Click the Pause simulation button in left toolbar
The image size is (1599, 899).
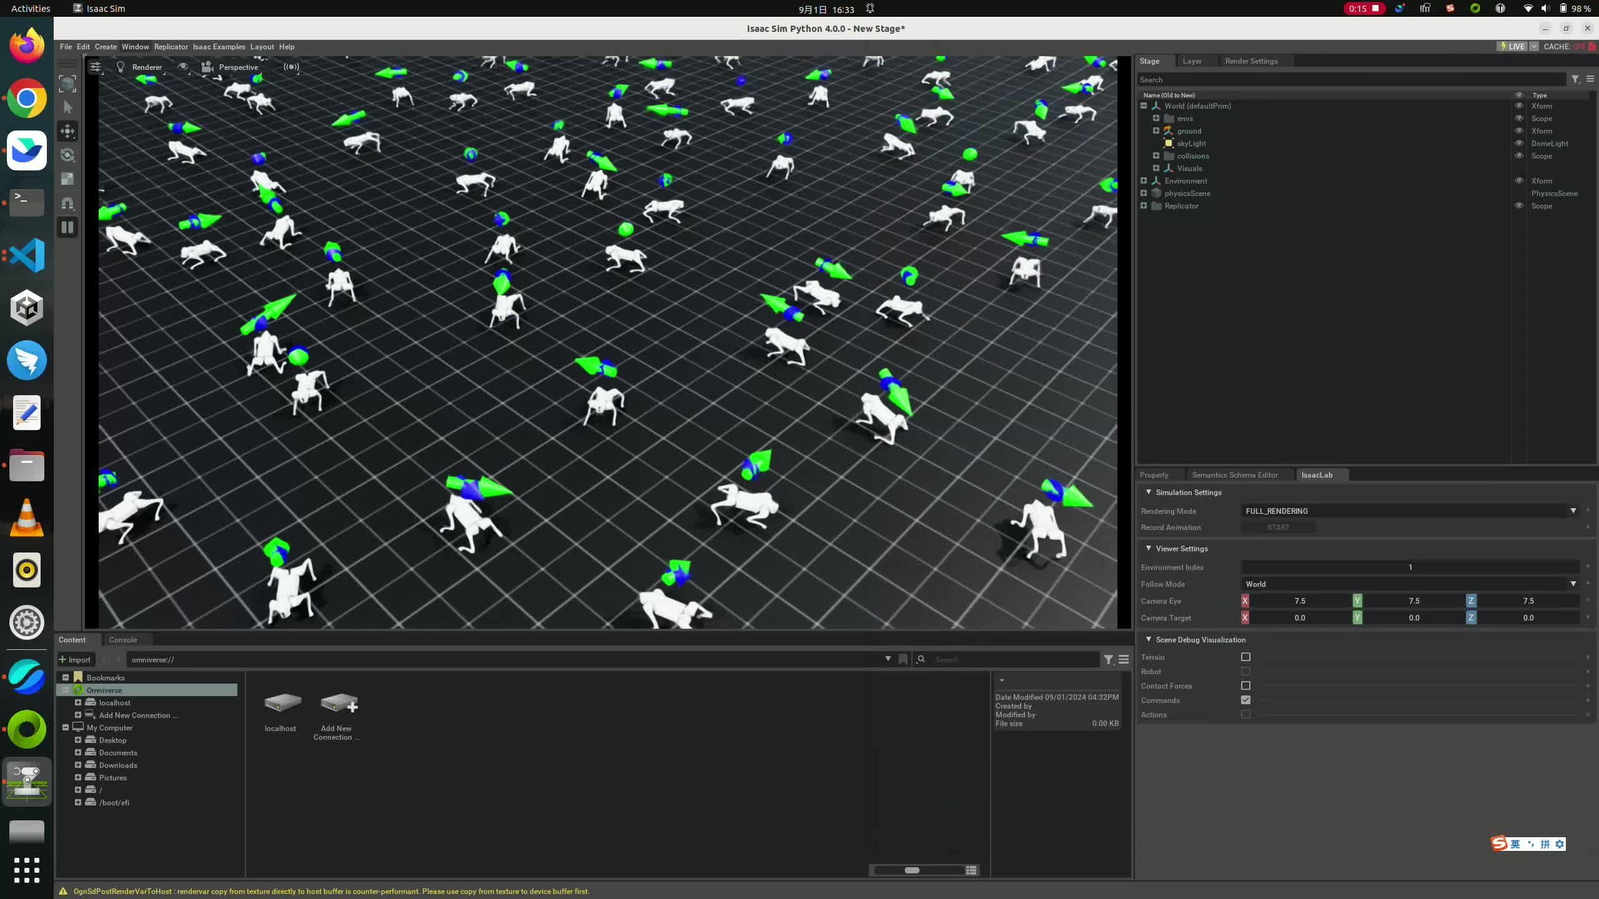click(x=67, y=227)
